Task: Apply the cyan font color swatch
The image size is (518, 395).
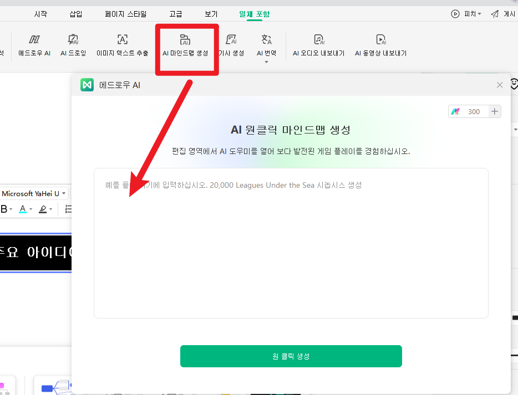Action: (x=23, y=209)
